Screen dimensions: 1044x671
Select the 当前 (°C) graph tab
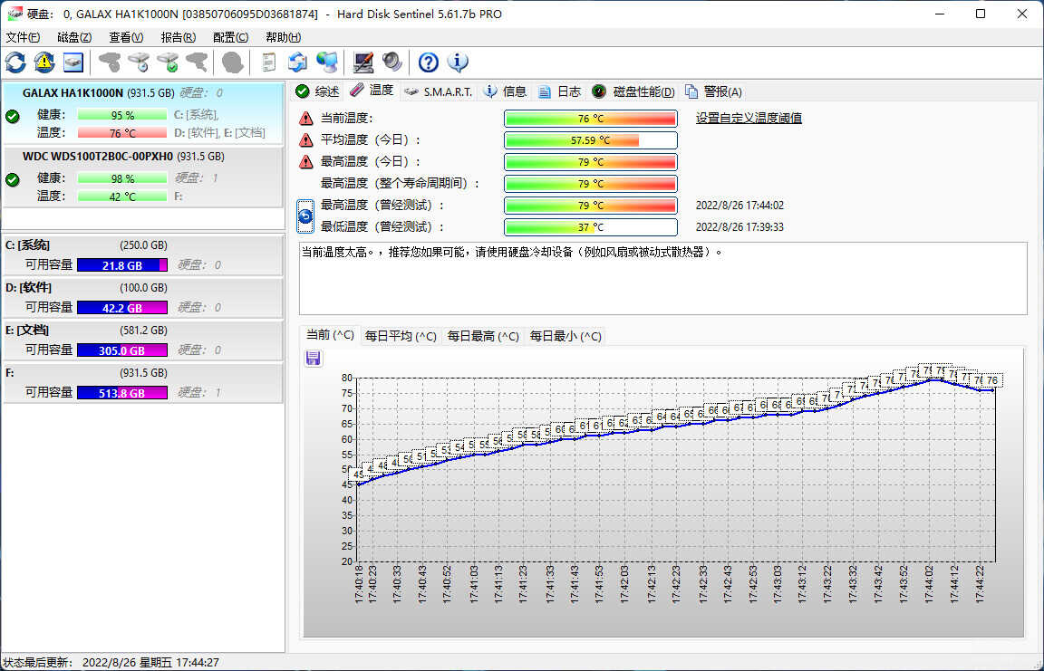(x=330, y=335)
